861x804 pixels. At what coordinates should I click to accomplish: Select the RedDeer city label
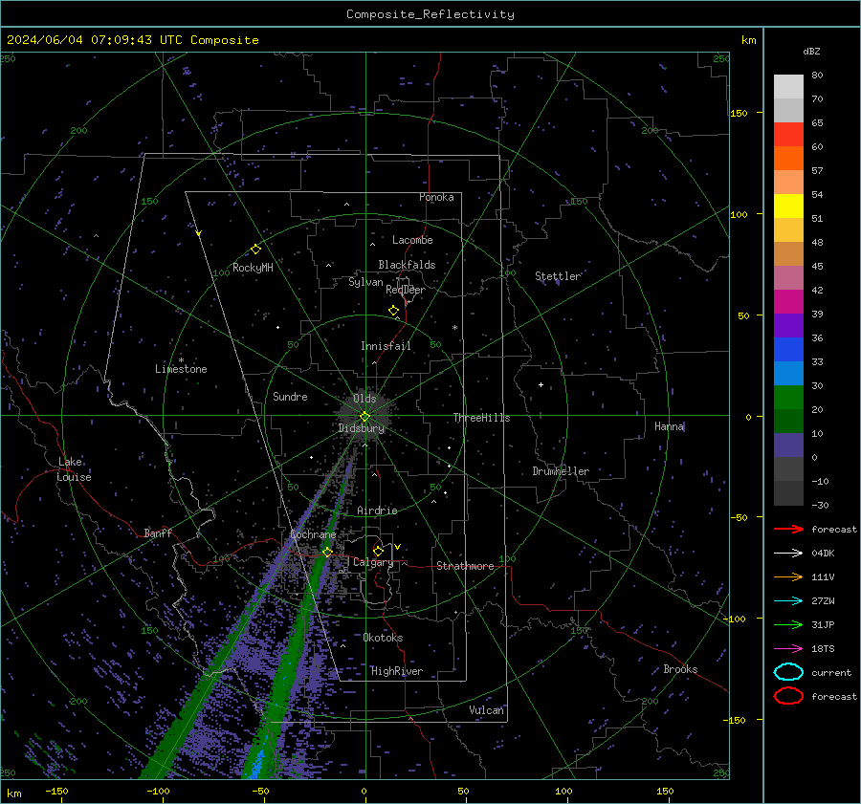[x=406, y=290]
